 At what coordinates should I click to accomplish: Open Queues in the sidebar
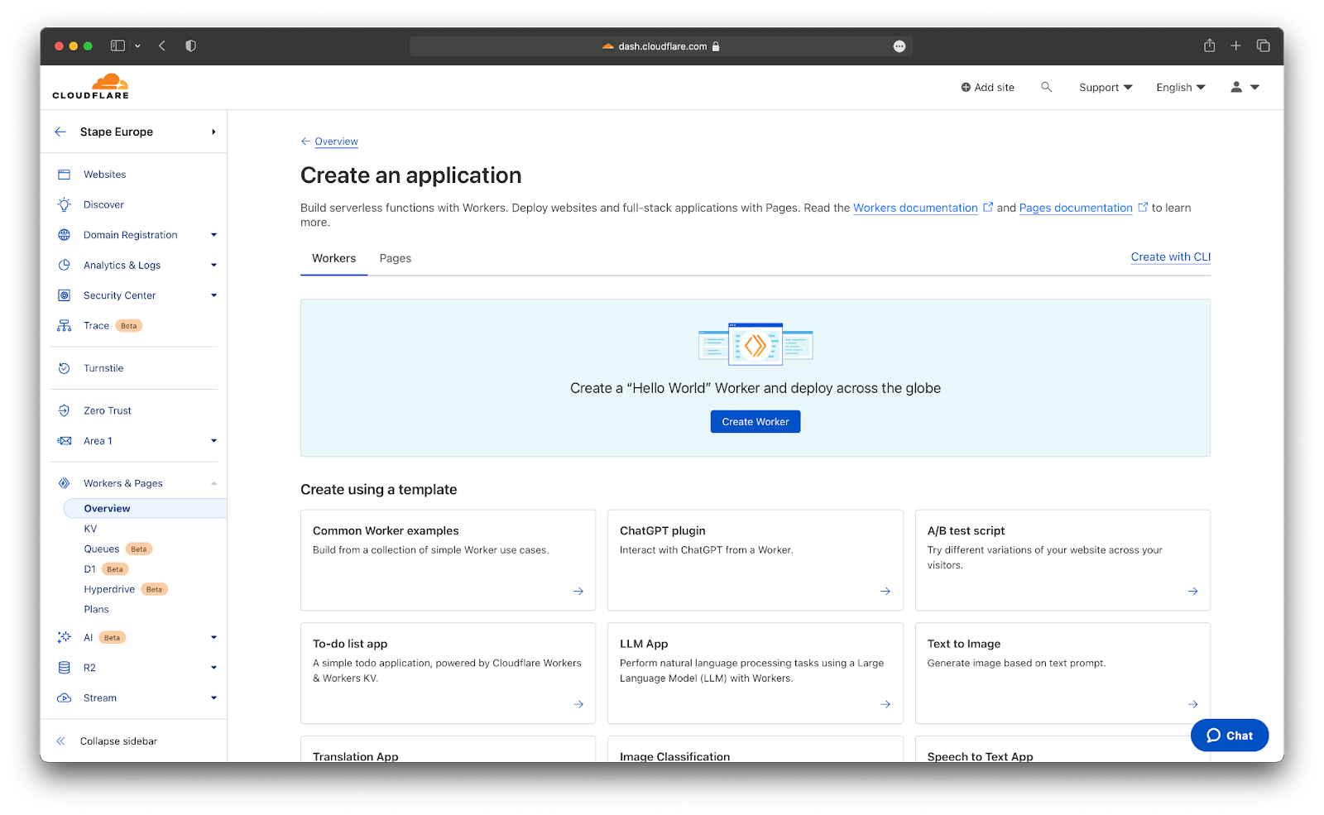click(x=102, y=549)
